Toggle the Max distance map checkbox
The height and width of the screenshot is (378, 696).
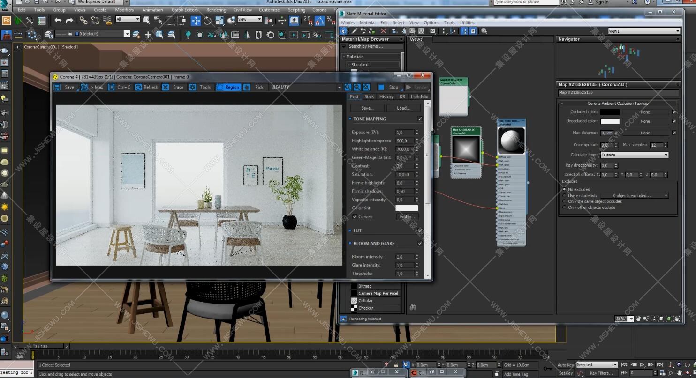point(674,133)
